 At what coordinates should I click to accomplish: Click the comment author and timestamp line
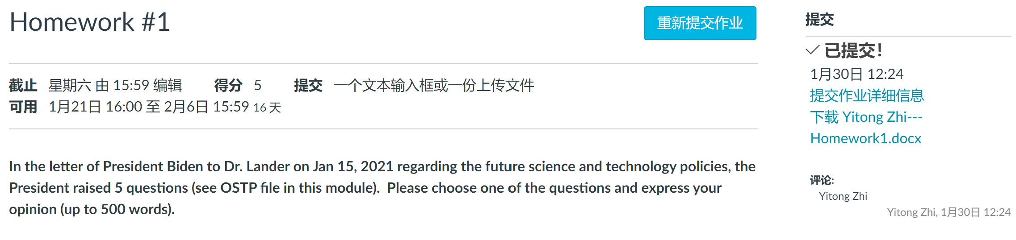pos(948,212)
